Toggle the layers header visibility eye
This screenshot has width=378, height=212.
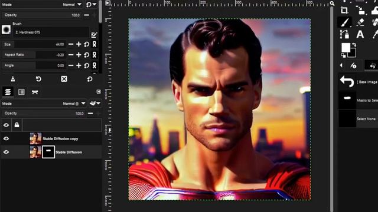(6, 125)
